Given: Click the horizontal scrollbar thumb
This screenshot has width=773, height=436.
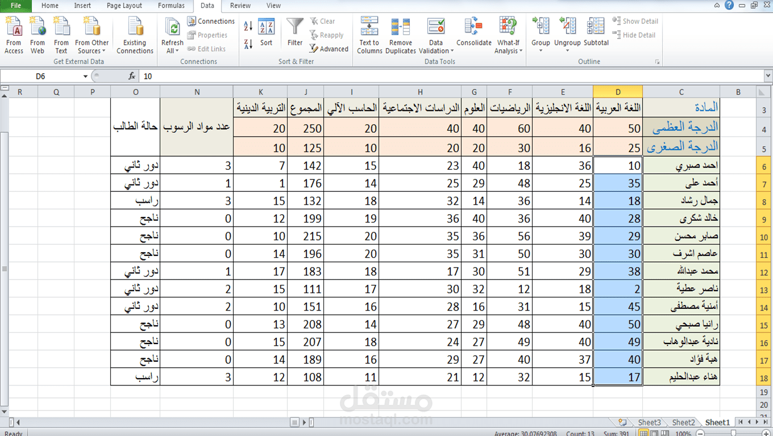Looking at the screenshot, I should coord(294,422).
